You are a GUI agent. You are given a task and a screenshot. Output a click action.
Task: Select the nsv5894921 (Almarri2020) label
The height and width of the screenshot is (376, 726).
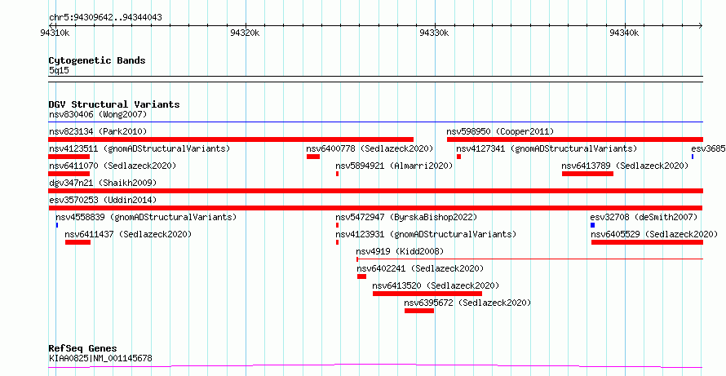pyautogui.click(x=394, y=166)
